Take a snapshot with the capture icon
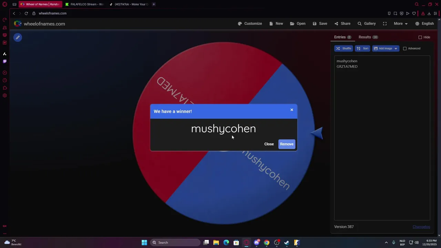The image size is (441, 248). tap(396, 13)
